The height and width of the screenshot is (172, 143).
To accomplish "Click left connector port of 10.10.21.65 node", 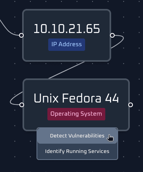I will pyautogui.click(x=21, y=35).
